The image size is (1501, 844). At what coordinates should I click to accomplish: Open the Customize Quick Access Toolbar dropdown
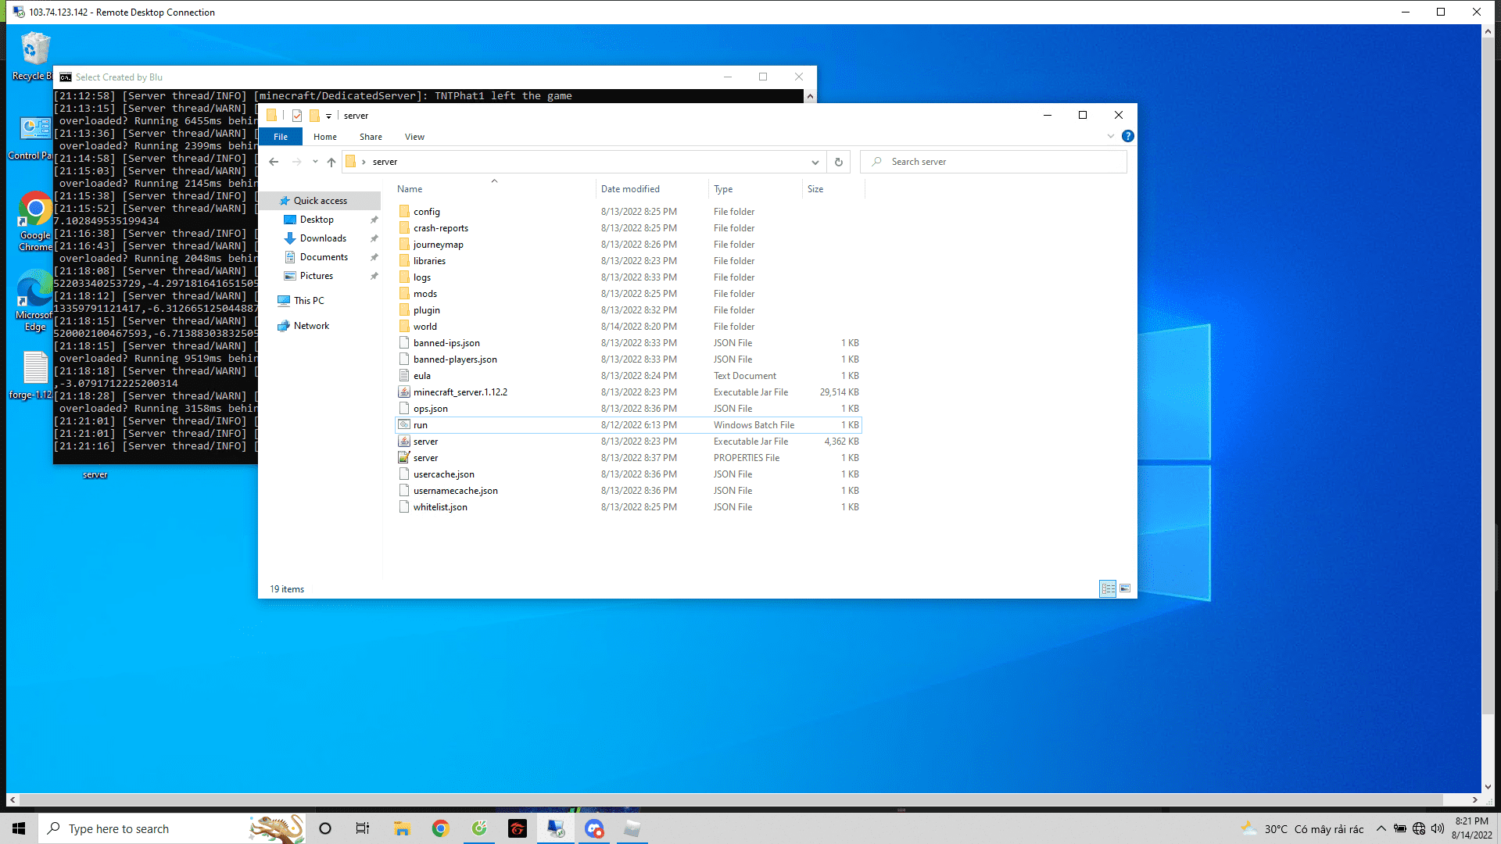click(328, 116)
